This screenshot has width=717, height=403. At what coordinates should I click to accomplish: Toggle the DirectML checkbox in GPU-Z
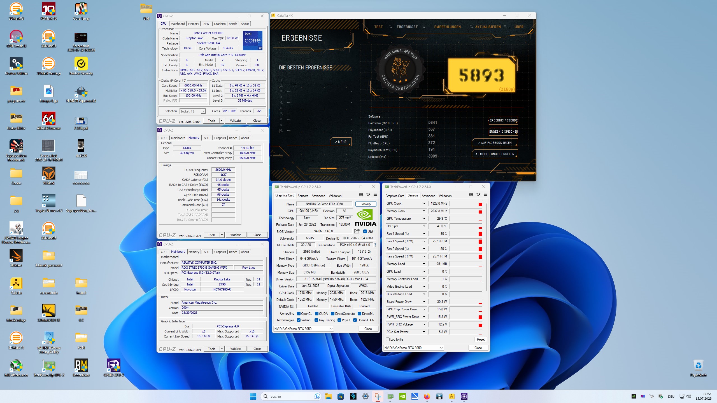(x=359, y=314)
